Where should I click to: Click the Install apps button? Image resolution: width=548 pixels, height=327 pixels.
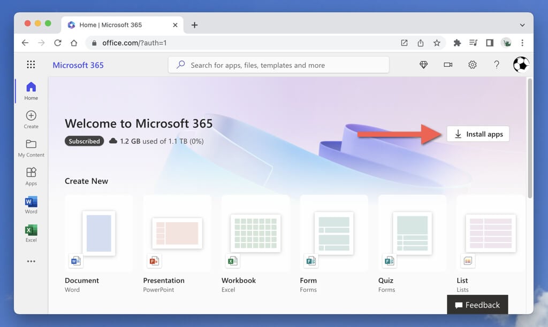pyautogui.click(x=478, y=134)
